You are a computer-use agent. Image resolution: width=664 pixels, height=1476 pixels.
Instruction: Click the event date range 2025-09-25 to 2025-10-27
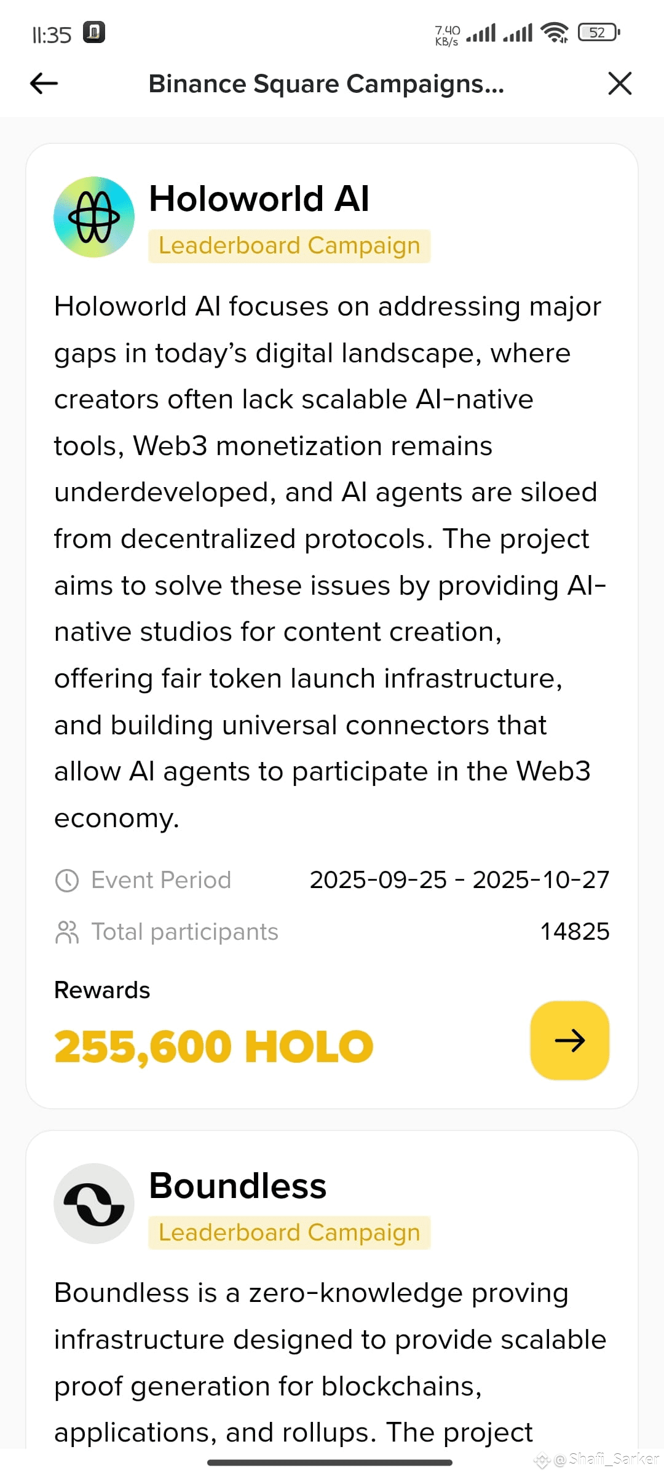coord(459,880)
